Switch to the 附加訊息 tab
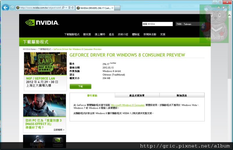Image resolution: width=233 pixels, height=150 pixels. (x=182, y=95)
